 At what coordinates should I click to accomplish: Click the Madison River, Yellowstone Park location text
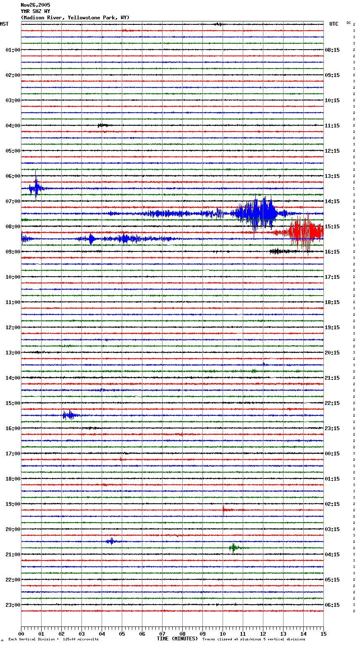(x=75, y=18)
